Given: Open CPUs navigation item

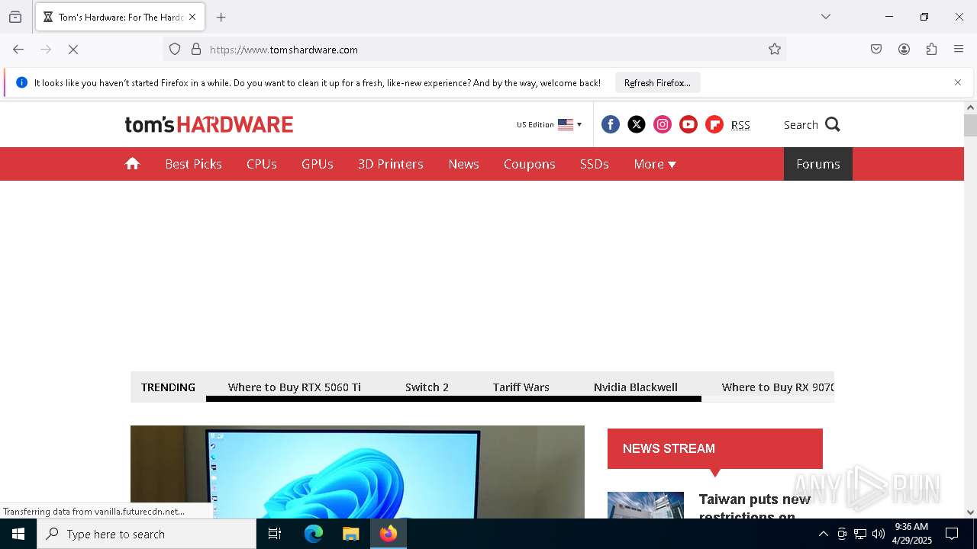Looking at the screenshot, I should pos(262,164).
